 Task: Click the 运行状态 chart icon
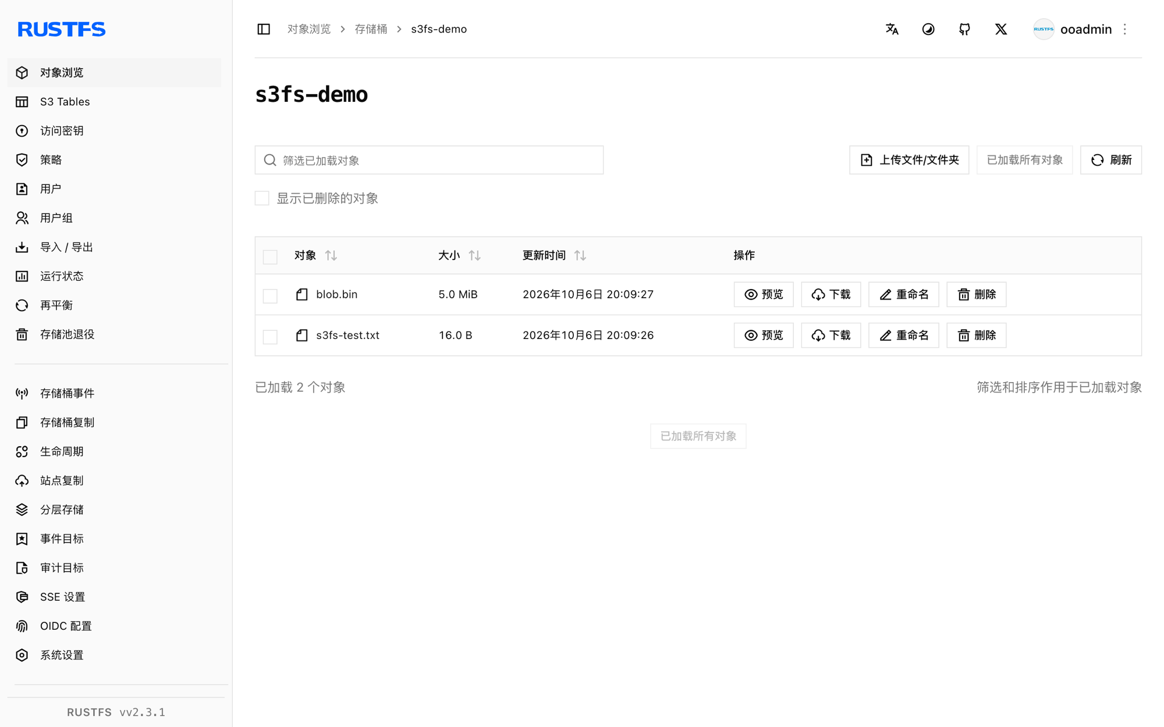(22, 276)
